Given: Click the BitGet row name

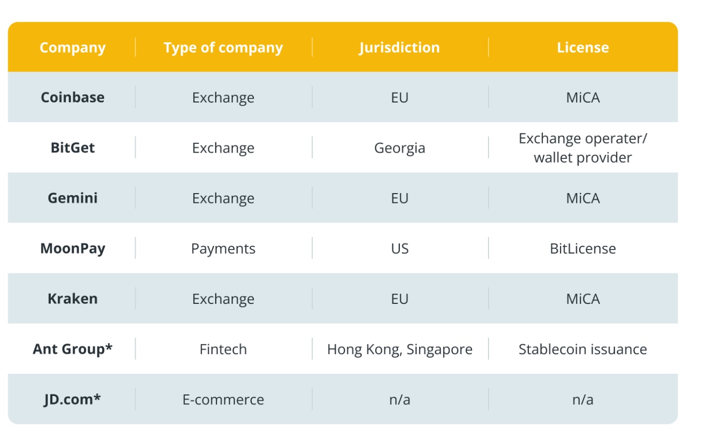Looking at the screenshot, I should tap(73, 148).
